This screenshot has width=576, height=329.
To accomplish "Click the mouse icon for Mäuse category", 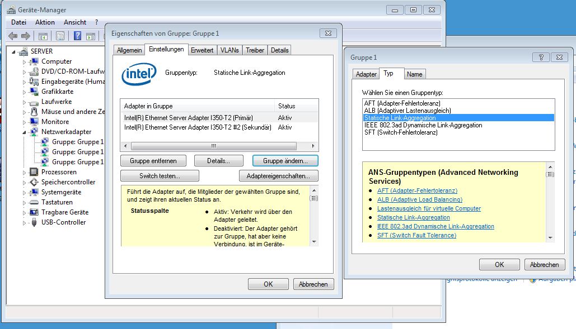I will pyautogui.click(x=34, y=112).
